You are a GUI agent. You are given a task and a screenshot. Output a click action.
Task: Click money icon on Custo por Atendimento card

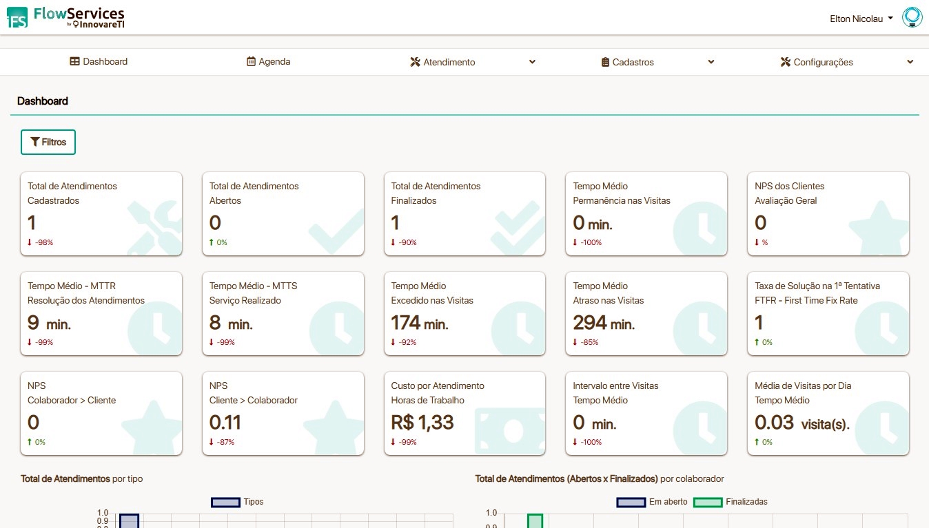click(510, 431)
